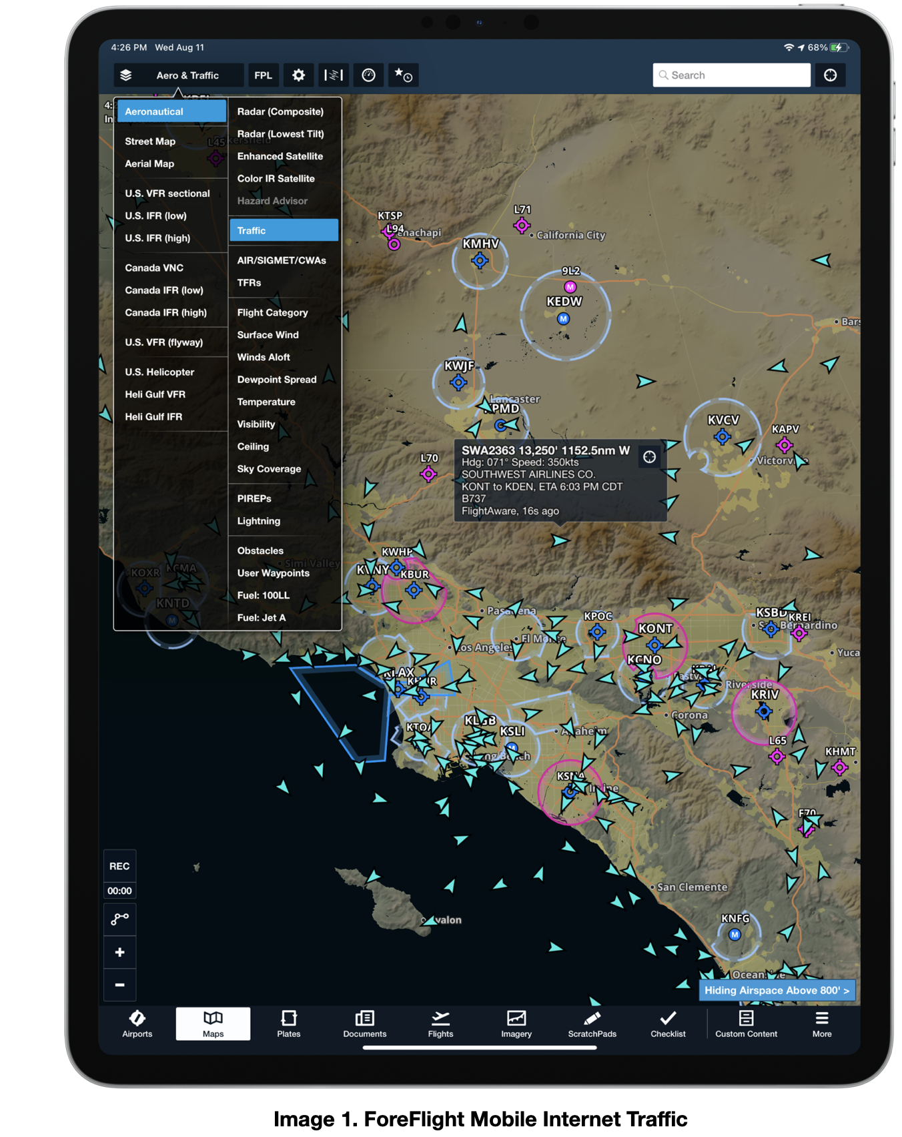Toggle the Traffic layer off
Screen dimensions: 902x1137
point(284,230)
